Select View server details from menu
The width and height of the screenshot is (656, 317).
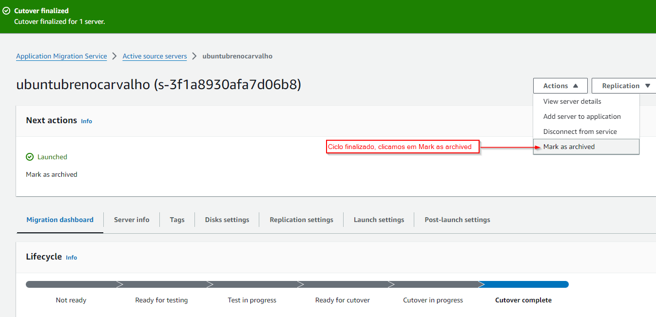[x=572, y=101]
